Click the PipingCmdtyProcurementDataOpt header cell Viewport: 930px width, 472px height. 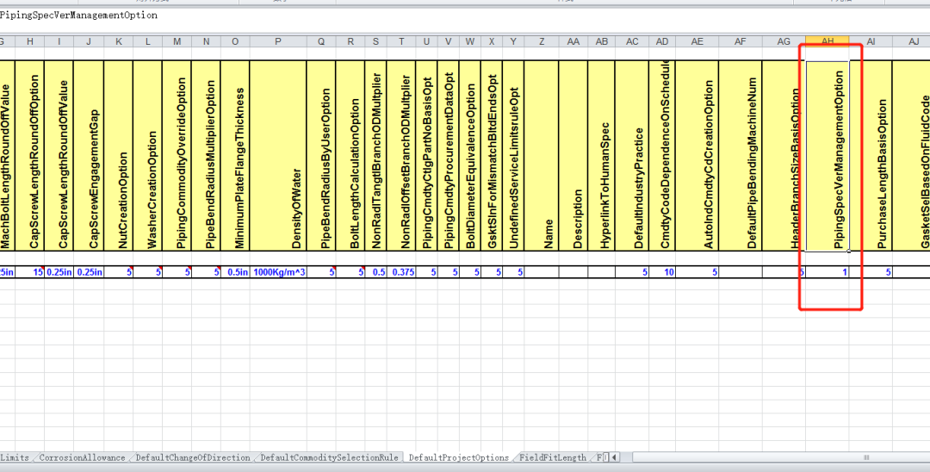[449, 155]
